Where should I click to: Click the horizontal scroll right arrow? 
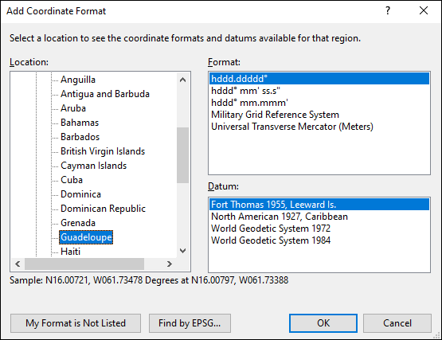tap(169, 264)
